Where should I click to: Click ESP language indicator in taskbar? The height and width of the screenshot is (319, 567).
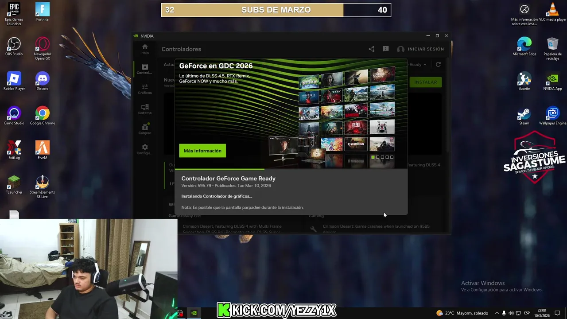click(527, 313)
